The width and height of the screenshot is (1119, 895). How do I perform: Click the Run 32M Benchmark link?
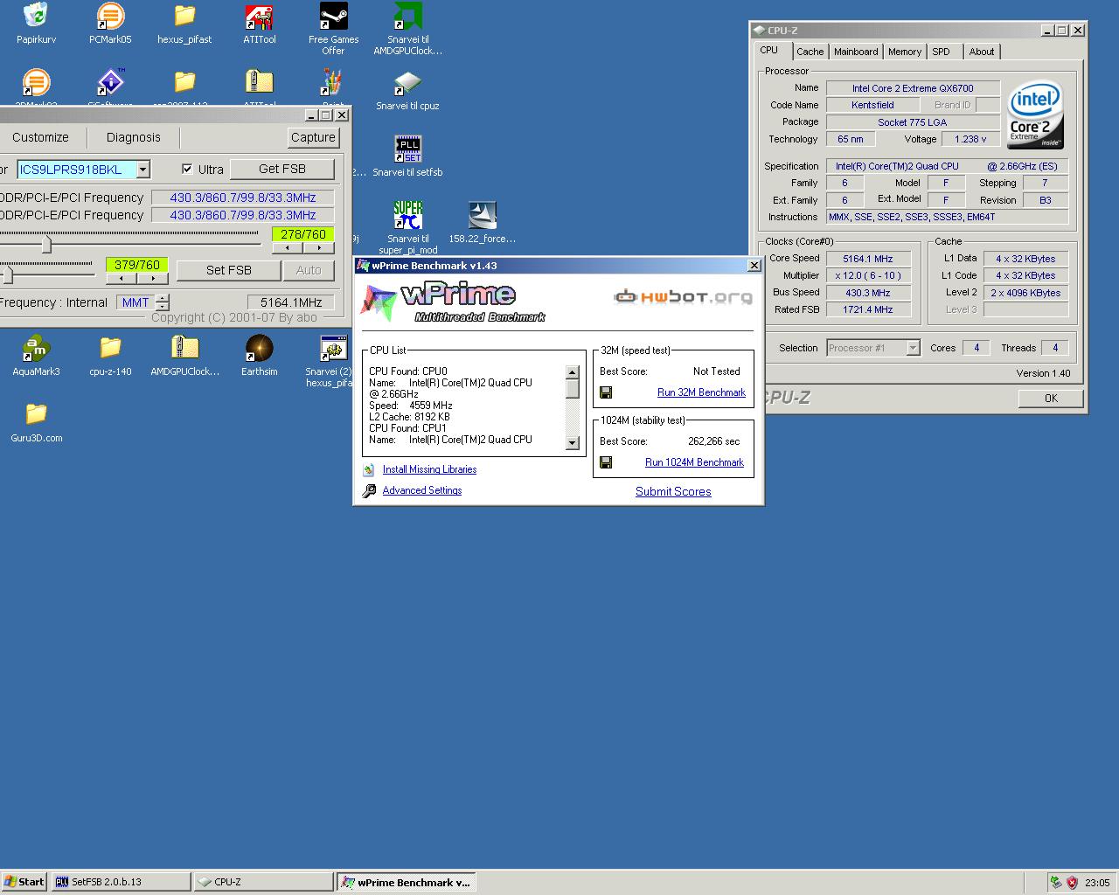pyautogui.click(x=701, y=392)
